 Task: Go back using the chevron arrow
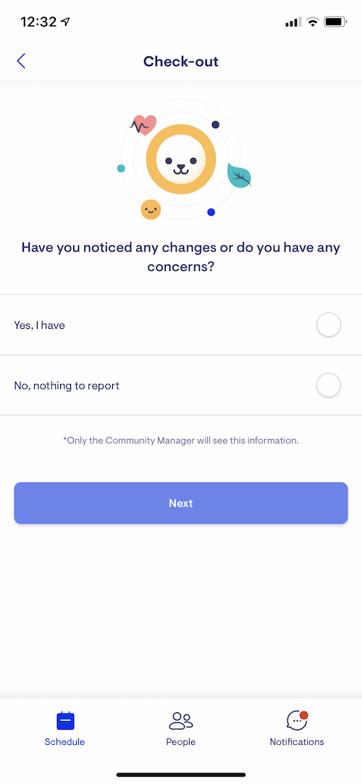pyautogui.click(x=20, y=61)
